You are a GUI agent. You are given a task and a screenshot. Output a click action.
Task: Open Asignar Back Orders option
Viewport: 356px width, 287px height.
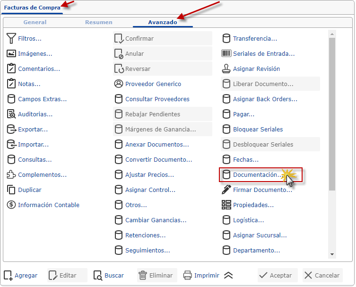pyautogui.click(x=260, y=99)
